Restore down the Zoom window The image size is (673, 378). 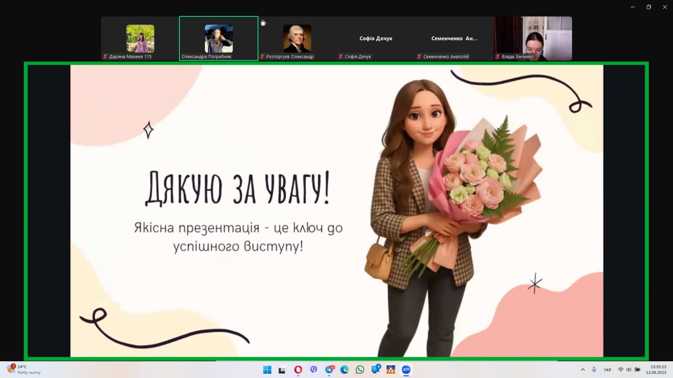tap(649, 7)
